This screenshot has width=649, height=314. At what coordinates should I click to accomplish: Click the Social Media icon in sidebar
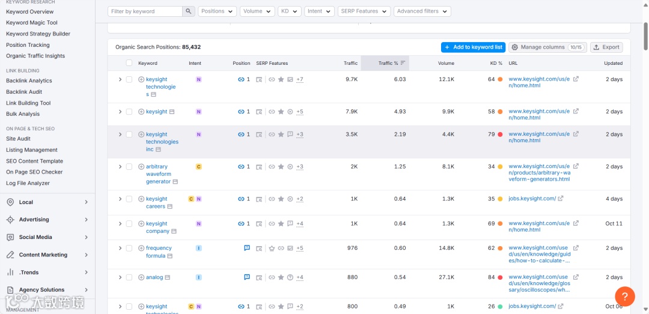point(10,237)
